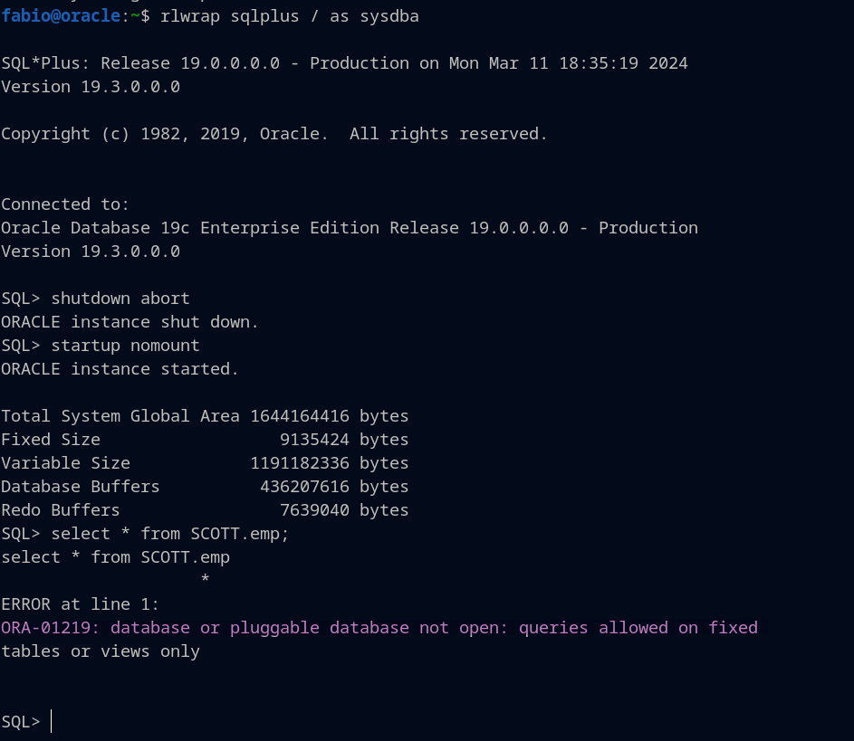Viewport: 854px width, 741px height.
Task: Click the 'tables or views only' text
Action: tap(100, 651)
